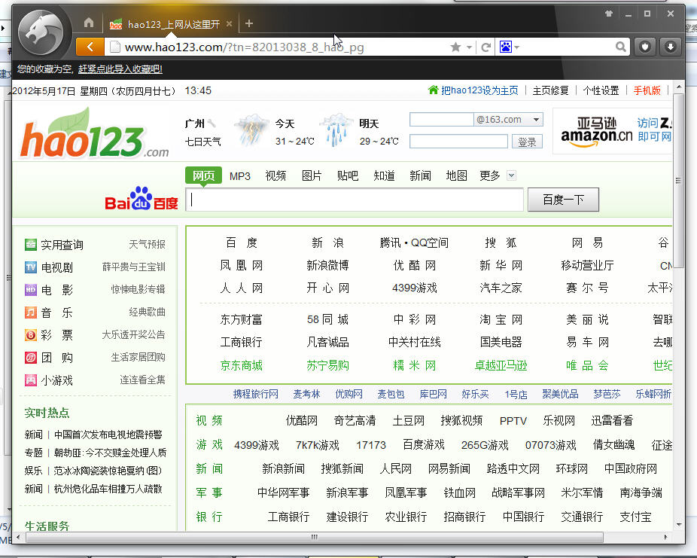
Task: Bookmark page with the star icon
Action: point(455,47)
